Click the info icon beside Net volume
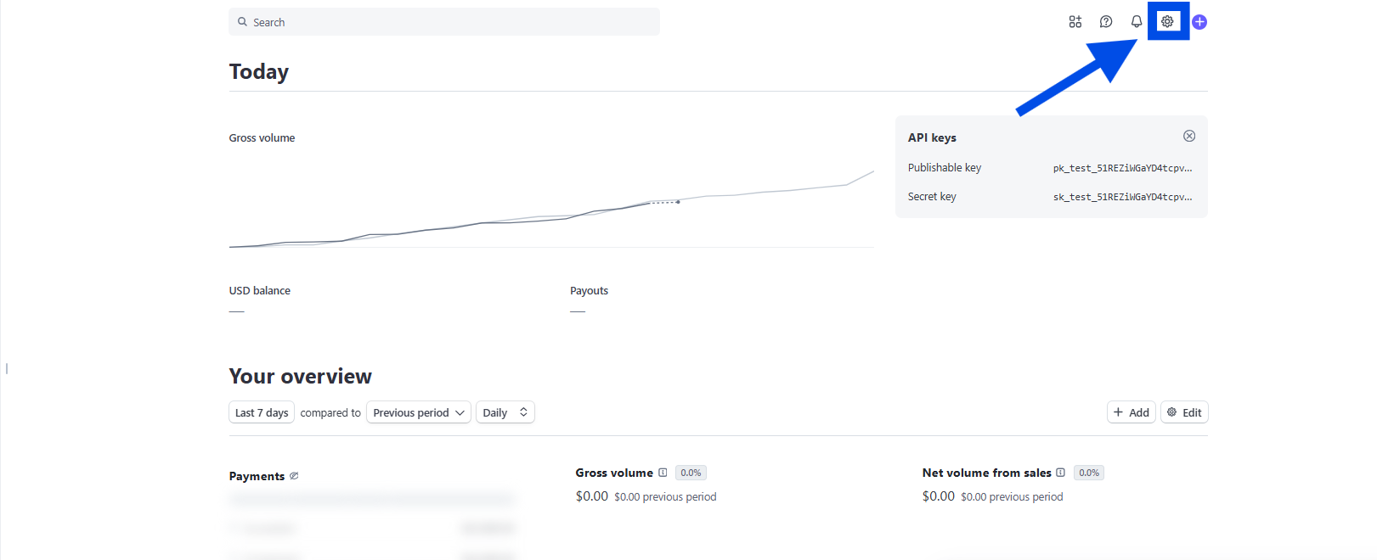 1060,473
